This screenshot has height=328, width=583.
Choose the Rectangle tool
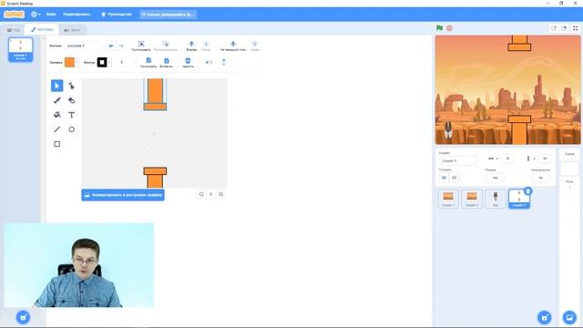pos(56,144)
